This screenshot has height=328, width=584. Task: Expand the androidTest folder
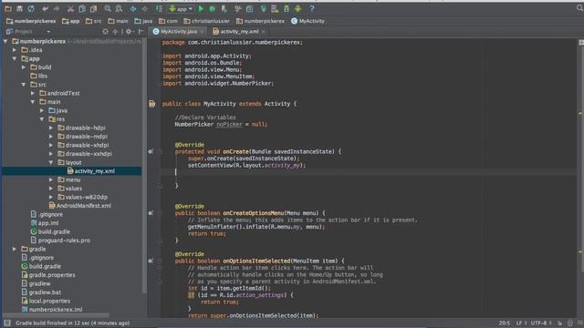click(x=33, y=93)
